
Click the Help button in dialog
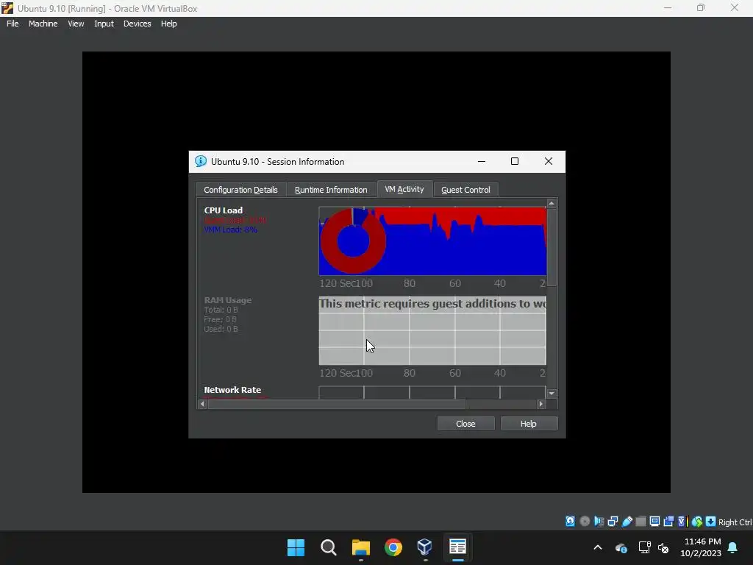point(529,424)
